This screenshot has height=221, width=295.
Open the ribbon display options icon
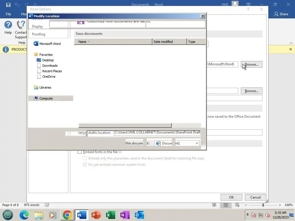pyautogui.click(x=248, y=4)
